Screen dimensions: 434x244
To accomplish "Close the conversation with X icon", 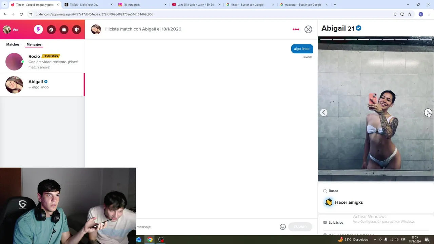I will (308, 29).
